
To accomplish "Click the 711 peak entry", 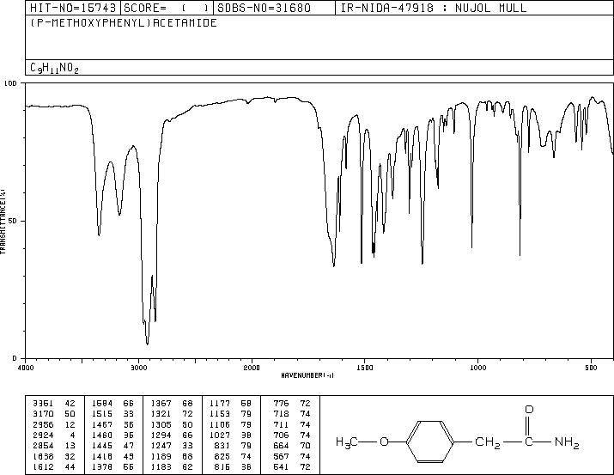I will tap(281, 424).
